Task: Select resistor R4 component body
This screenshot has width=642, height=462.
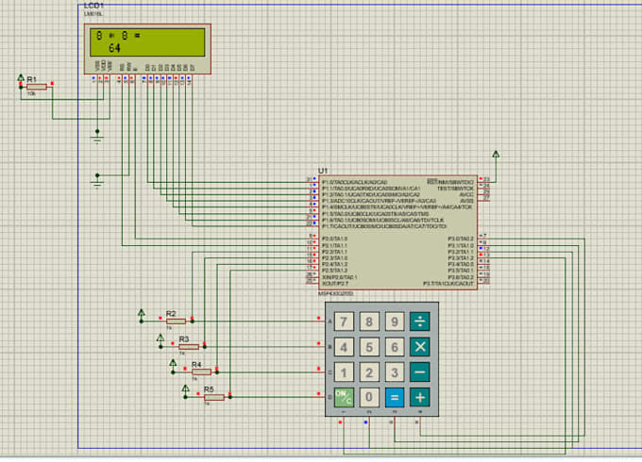Action: [x=201, y=372]
